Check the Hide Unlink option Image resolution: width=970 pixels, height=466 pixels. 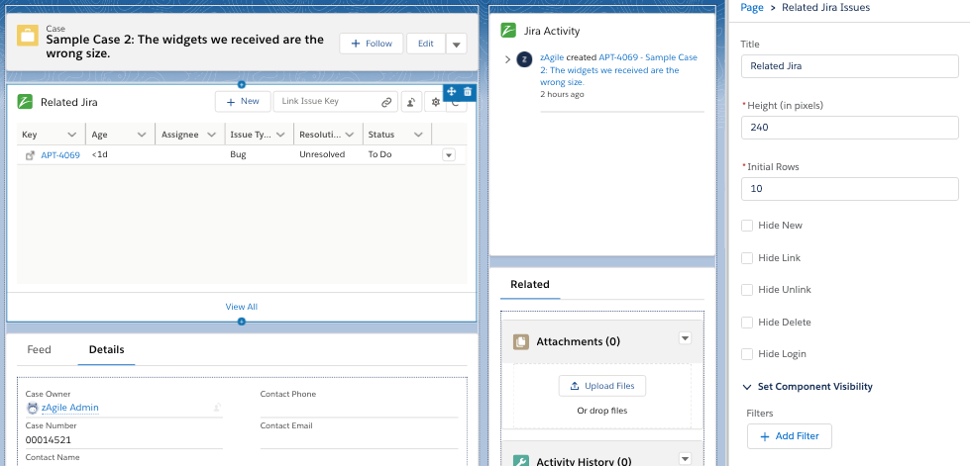tap(747, 290)
